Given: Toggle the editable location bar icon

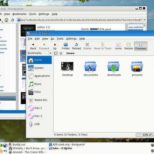Looking at the screenshot, I should pos(55,53).
